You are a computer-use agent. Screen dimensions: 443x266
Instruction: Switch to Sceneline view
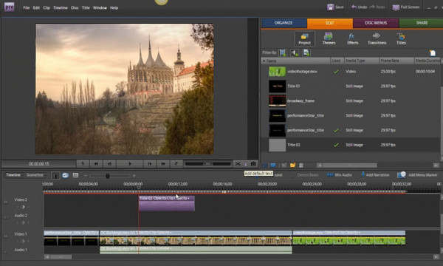tap(35, 175)
